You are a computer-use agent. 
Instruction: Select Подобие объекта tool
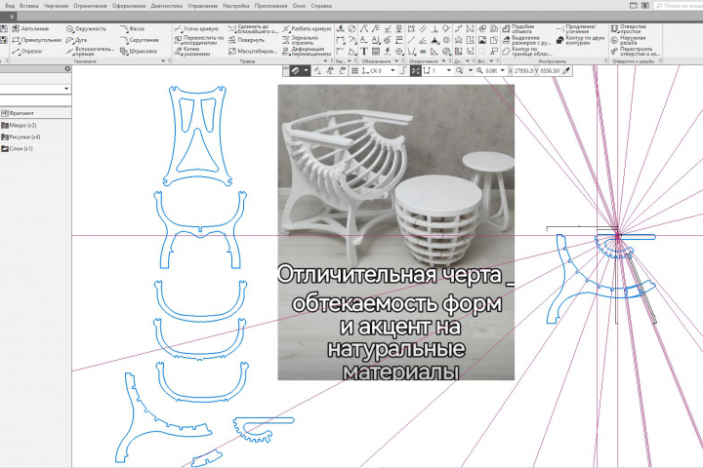tap(518, 28)
